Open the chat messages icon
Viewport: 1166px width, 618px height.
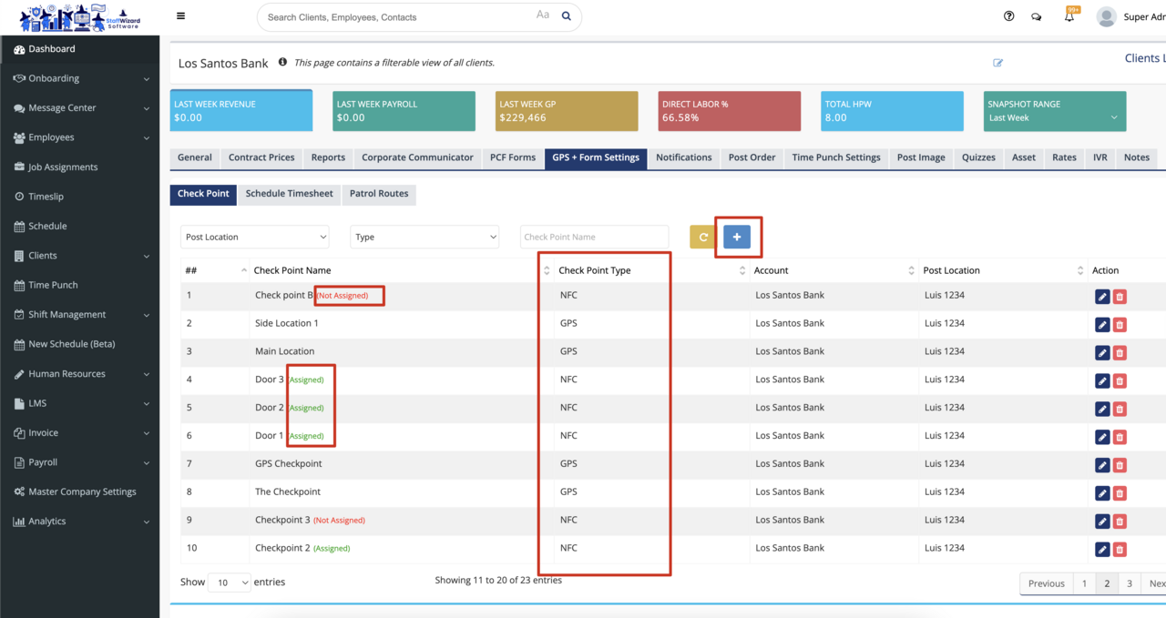pyautogui.click(x=1037, y=16)
